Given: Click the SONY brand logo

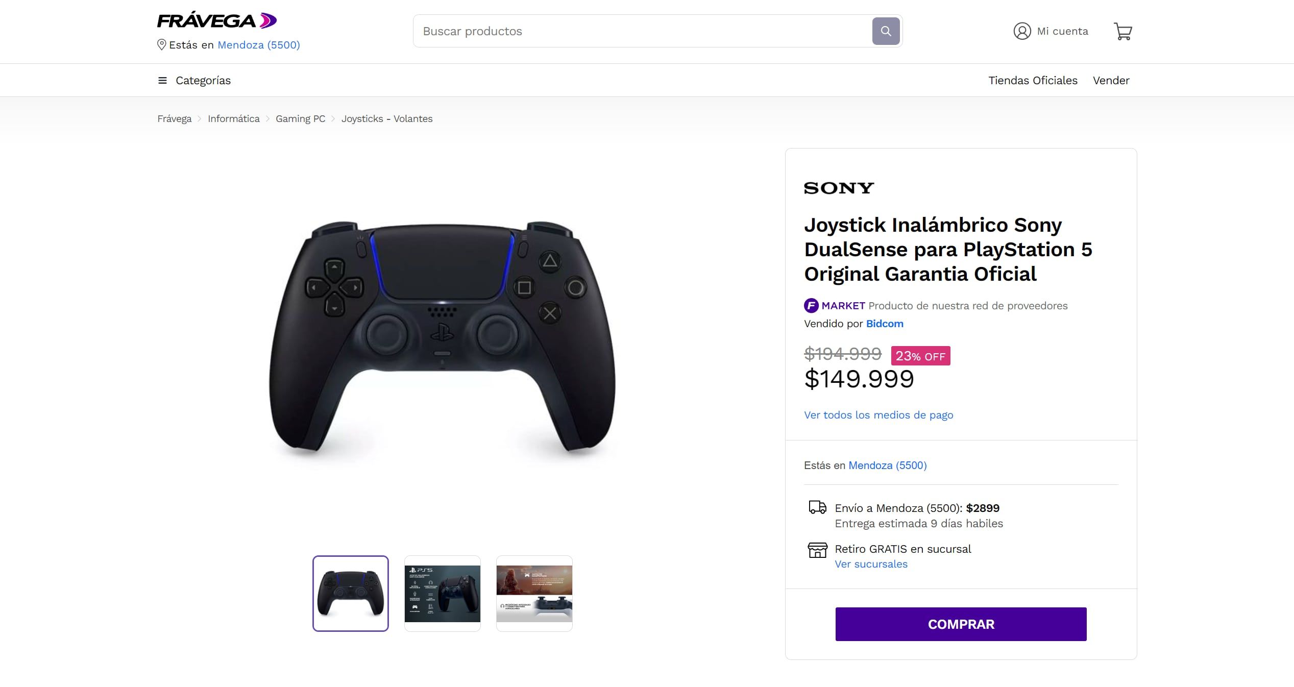Looking at the screenshot, I should 839,188.
